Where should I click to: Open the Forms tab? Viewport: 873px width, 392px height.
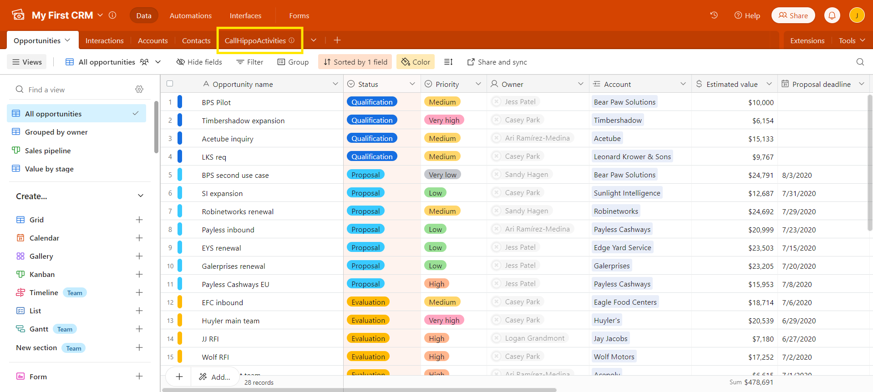coord(299,15)
